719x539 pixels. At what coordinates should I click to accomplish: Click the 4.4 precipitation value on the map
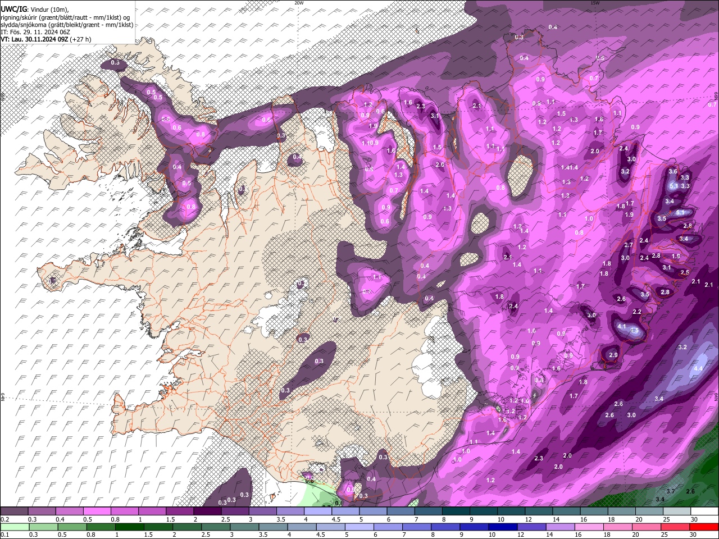(x=698, y=368)
